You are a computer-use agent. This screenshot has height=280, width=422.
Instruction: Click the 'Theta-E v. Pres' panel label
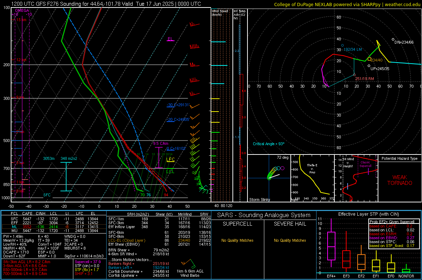tap(312, 169)
